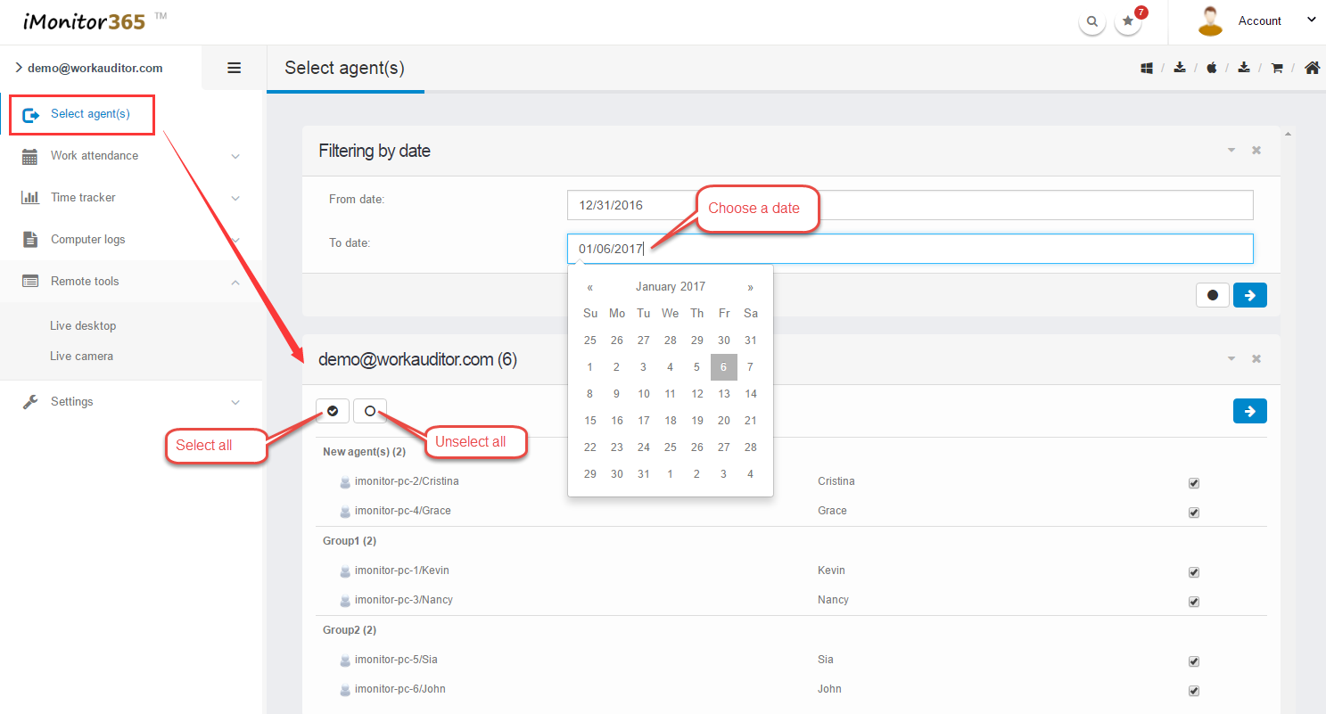Collapse the Remote tools menu
1326x714 pixels.
point(235,283)
